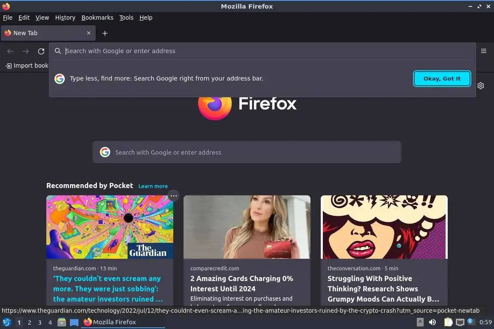Switch to virtual desktop 2

coord(29,323)
